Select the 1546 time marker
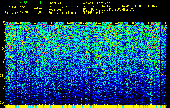The image size is (170, 108). [99, 23]
